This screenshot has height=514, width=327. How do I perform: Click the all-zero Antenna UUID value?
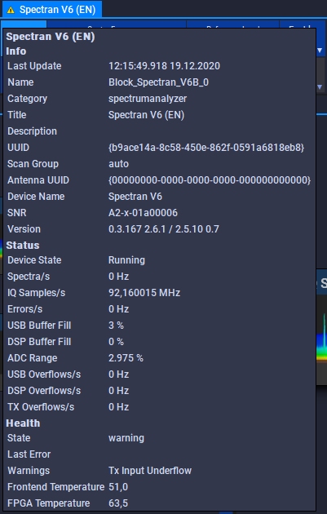[210, 180]
